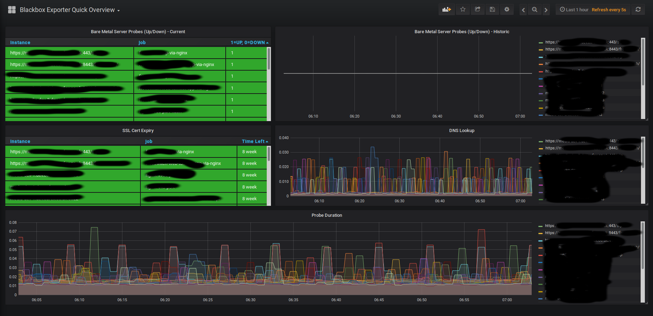This screenshot has height=316, width=653.
Task: Click the Current probes table vertical scrollbar
Action: [x=269, y=59]
